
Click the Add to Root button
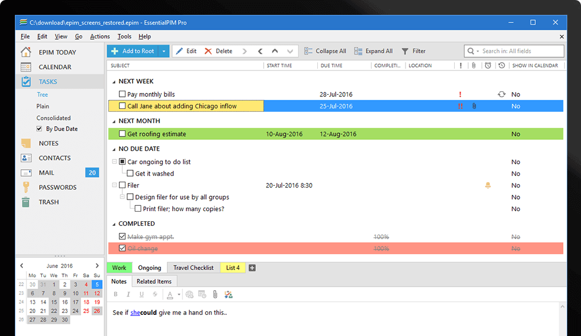click(132, 51)
